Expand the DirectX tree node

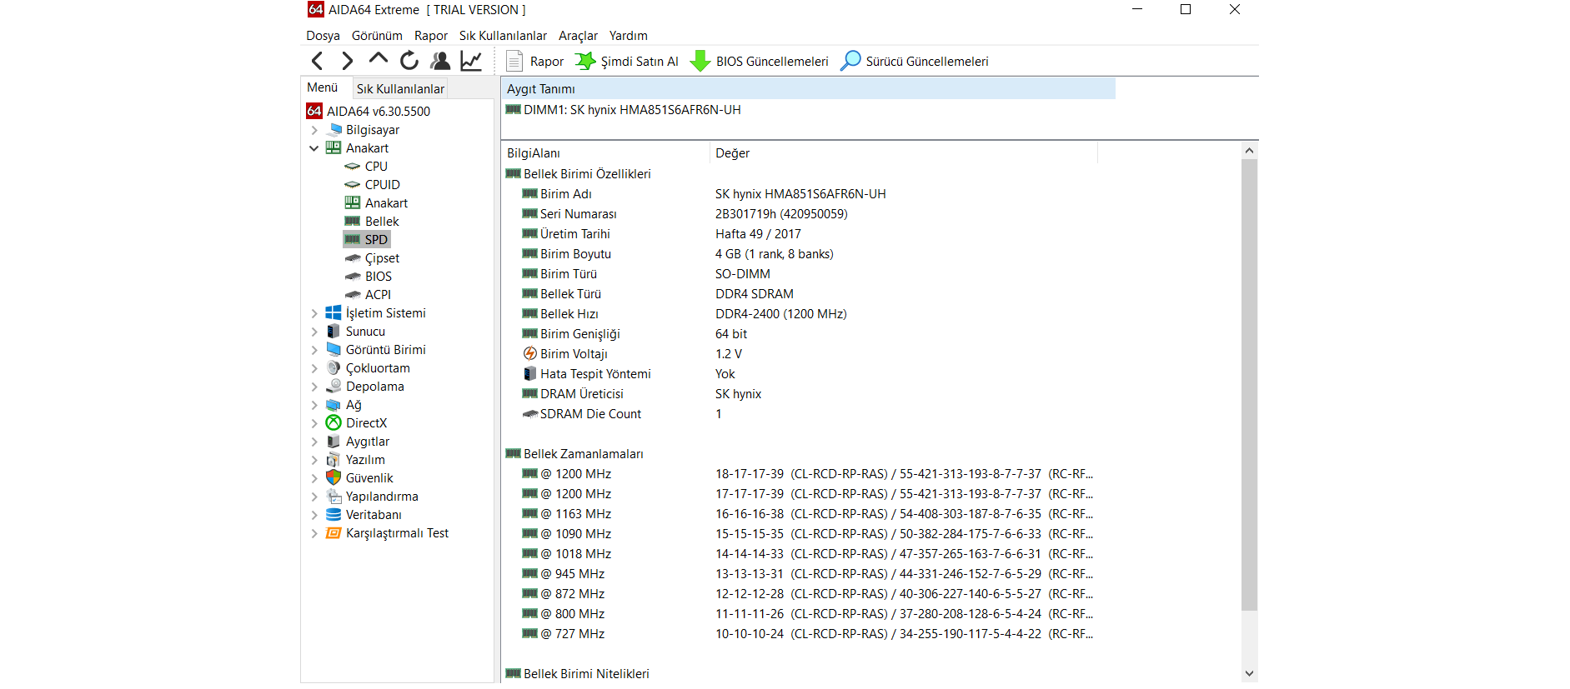point(314,423)
